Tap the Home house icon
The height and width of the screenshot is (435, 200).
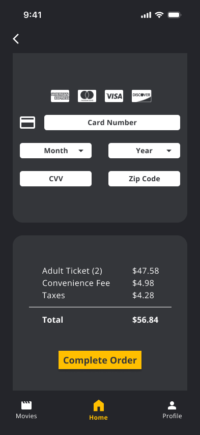pos(99,405)
